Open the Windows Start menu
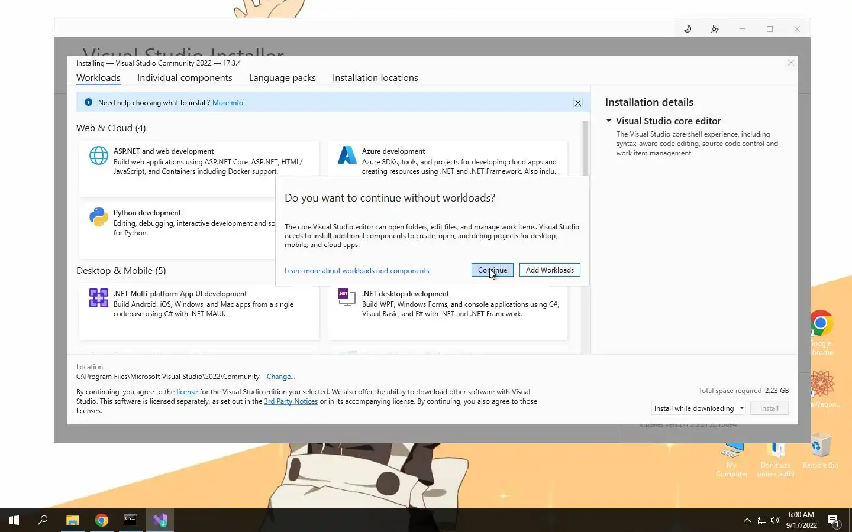This screenshot has width=852, height=532. 14,520
